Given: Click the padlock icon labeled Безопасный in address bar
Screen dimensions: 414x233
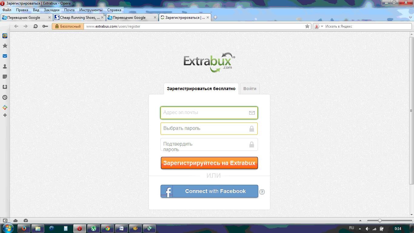Looking at the screenshot, I should (57, 26).
